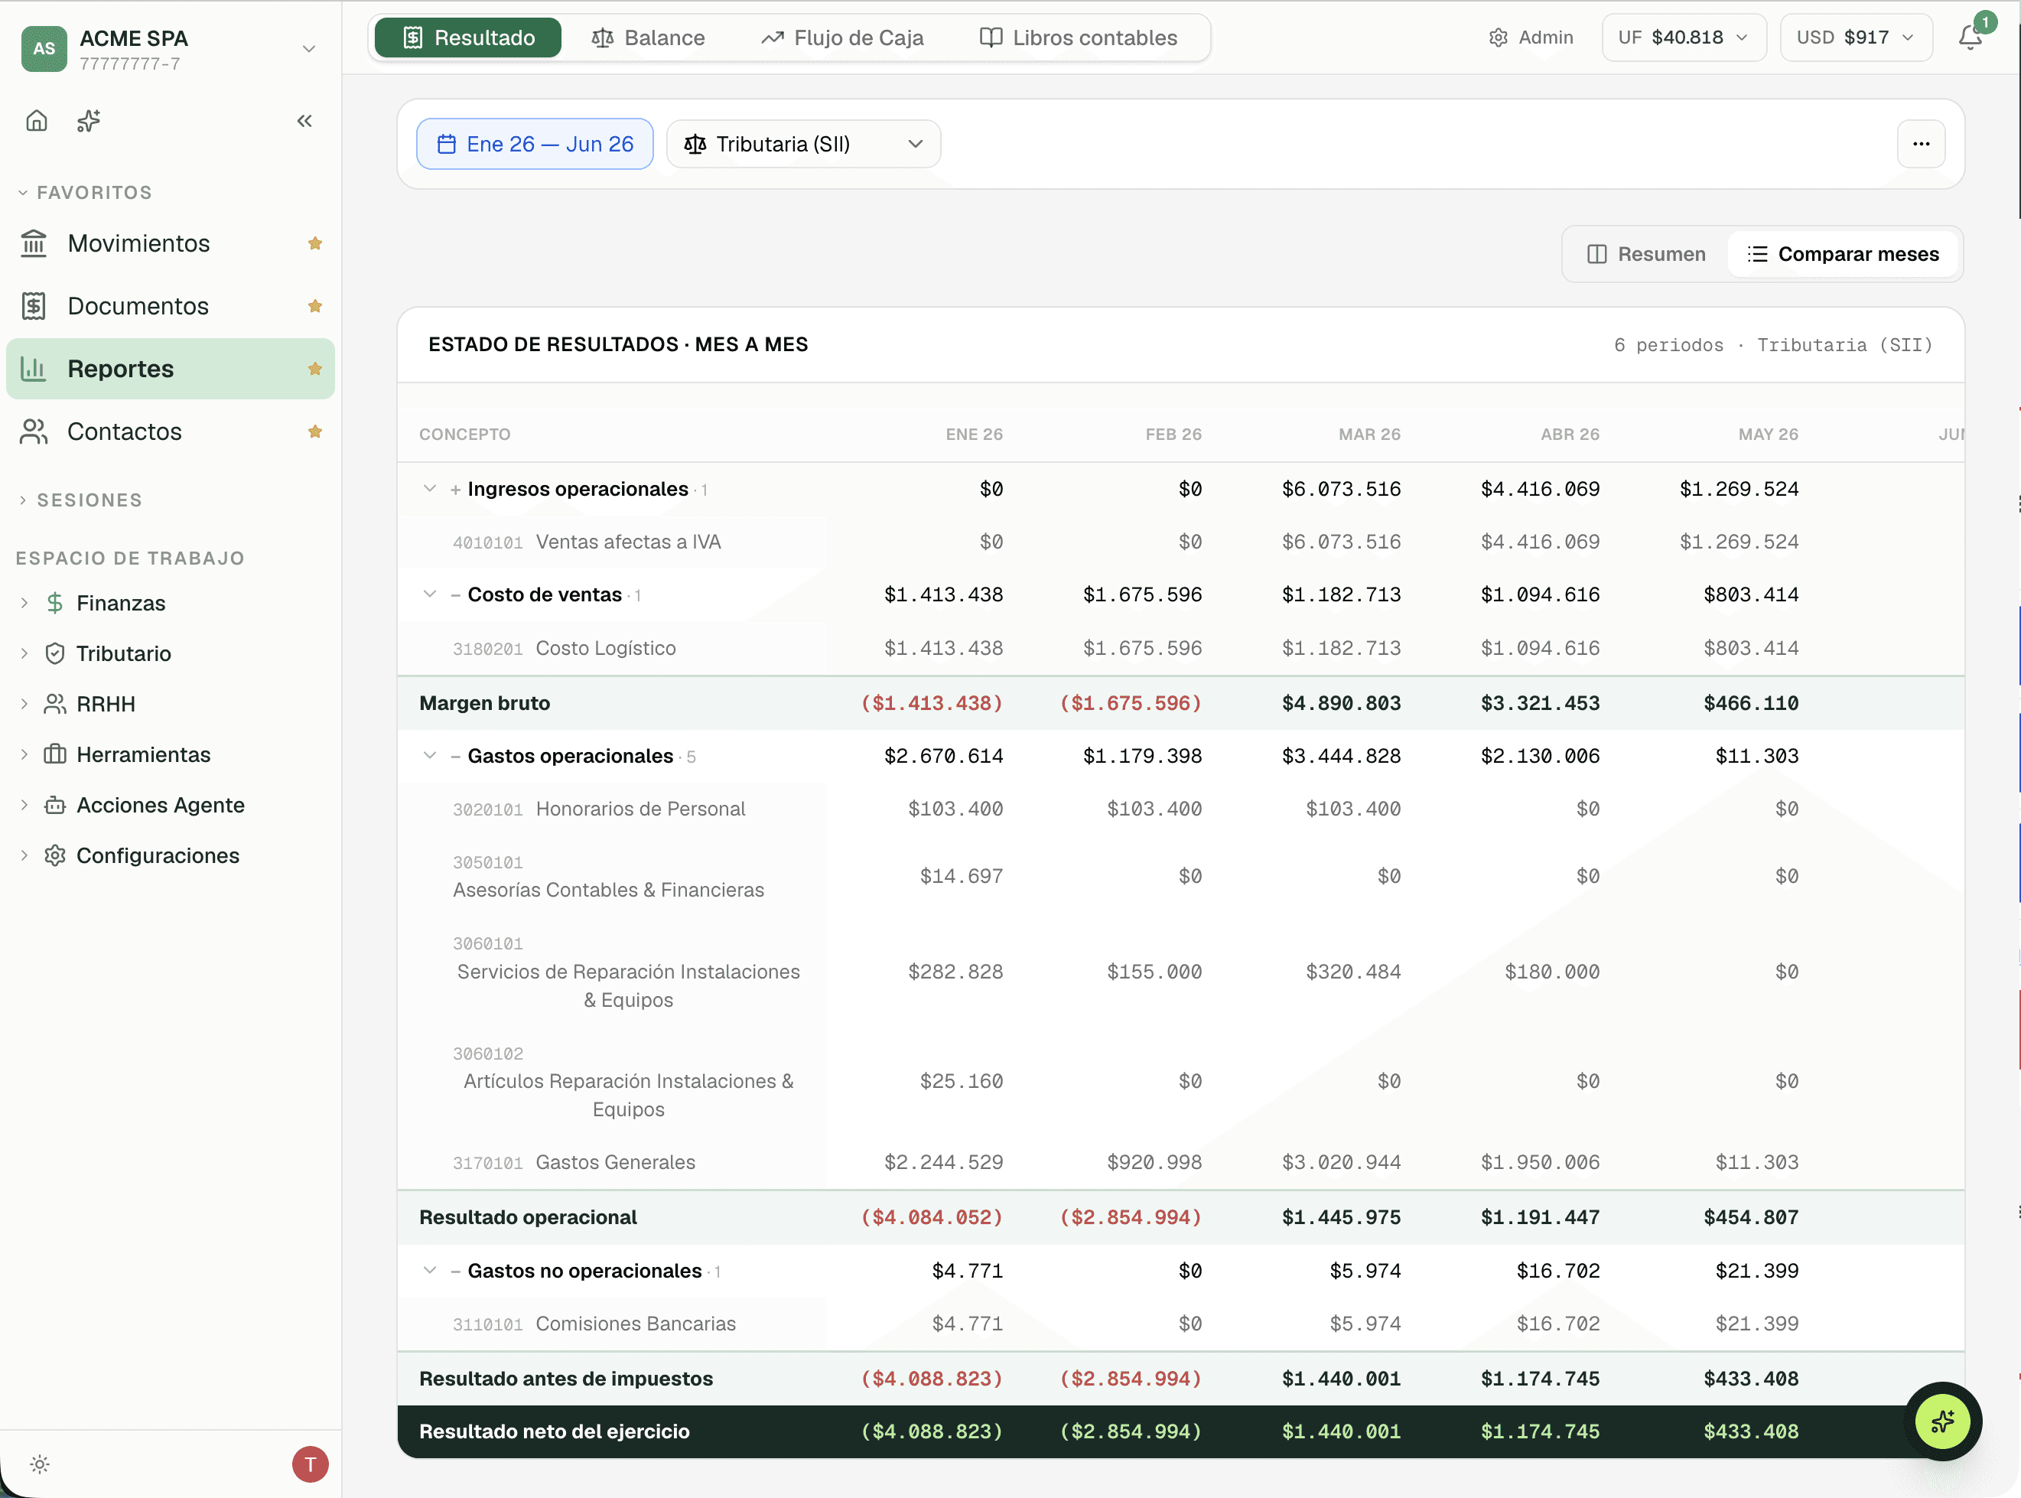Collapse the Gastos no operacionales row

[x=430, y=1271]
